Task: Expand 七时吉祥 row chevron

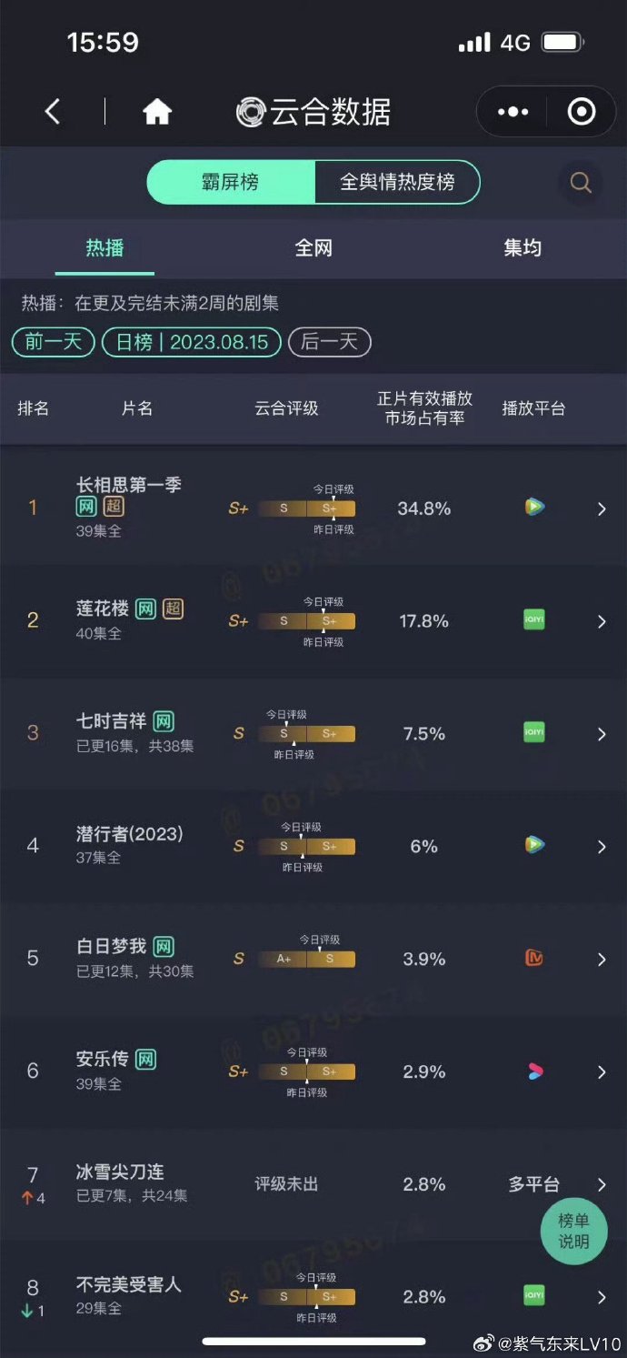Action: click(602, 734)
